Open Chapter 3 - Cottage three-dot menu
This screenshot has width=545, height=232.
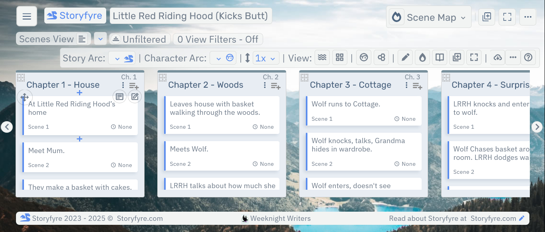tap(406, 85)
